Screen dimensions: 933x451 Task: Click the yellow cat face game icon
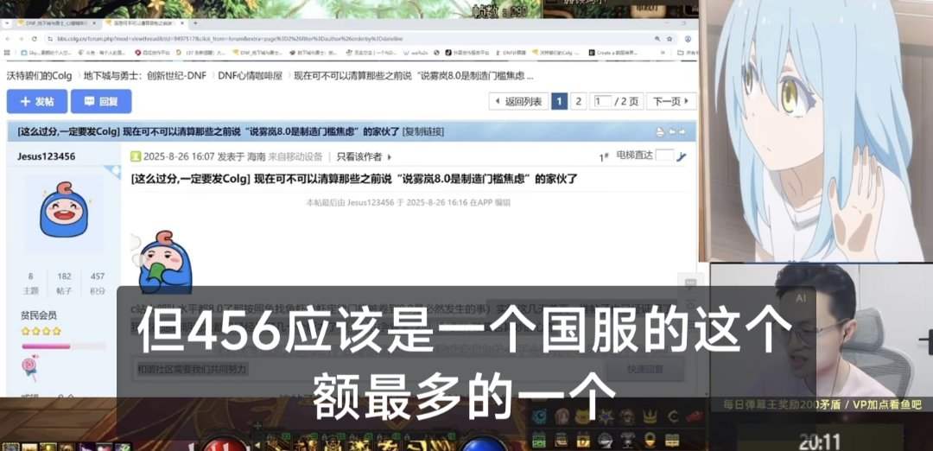click(584, 416)
